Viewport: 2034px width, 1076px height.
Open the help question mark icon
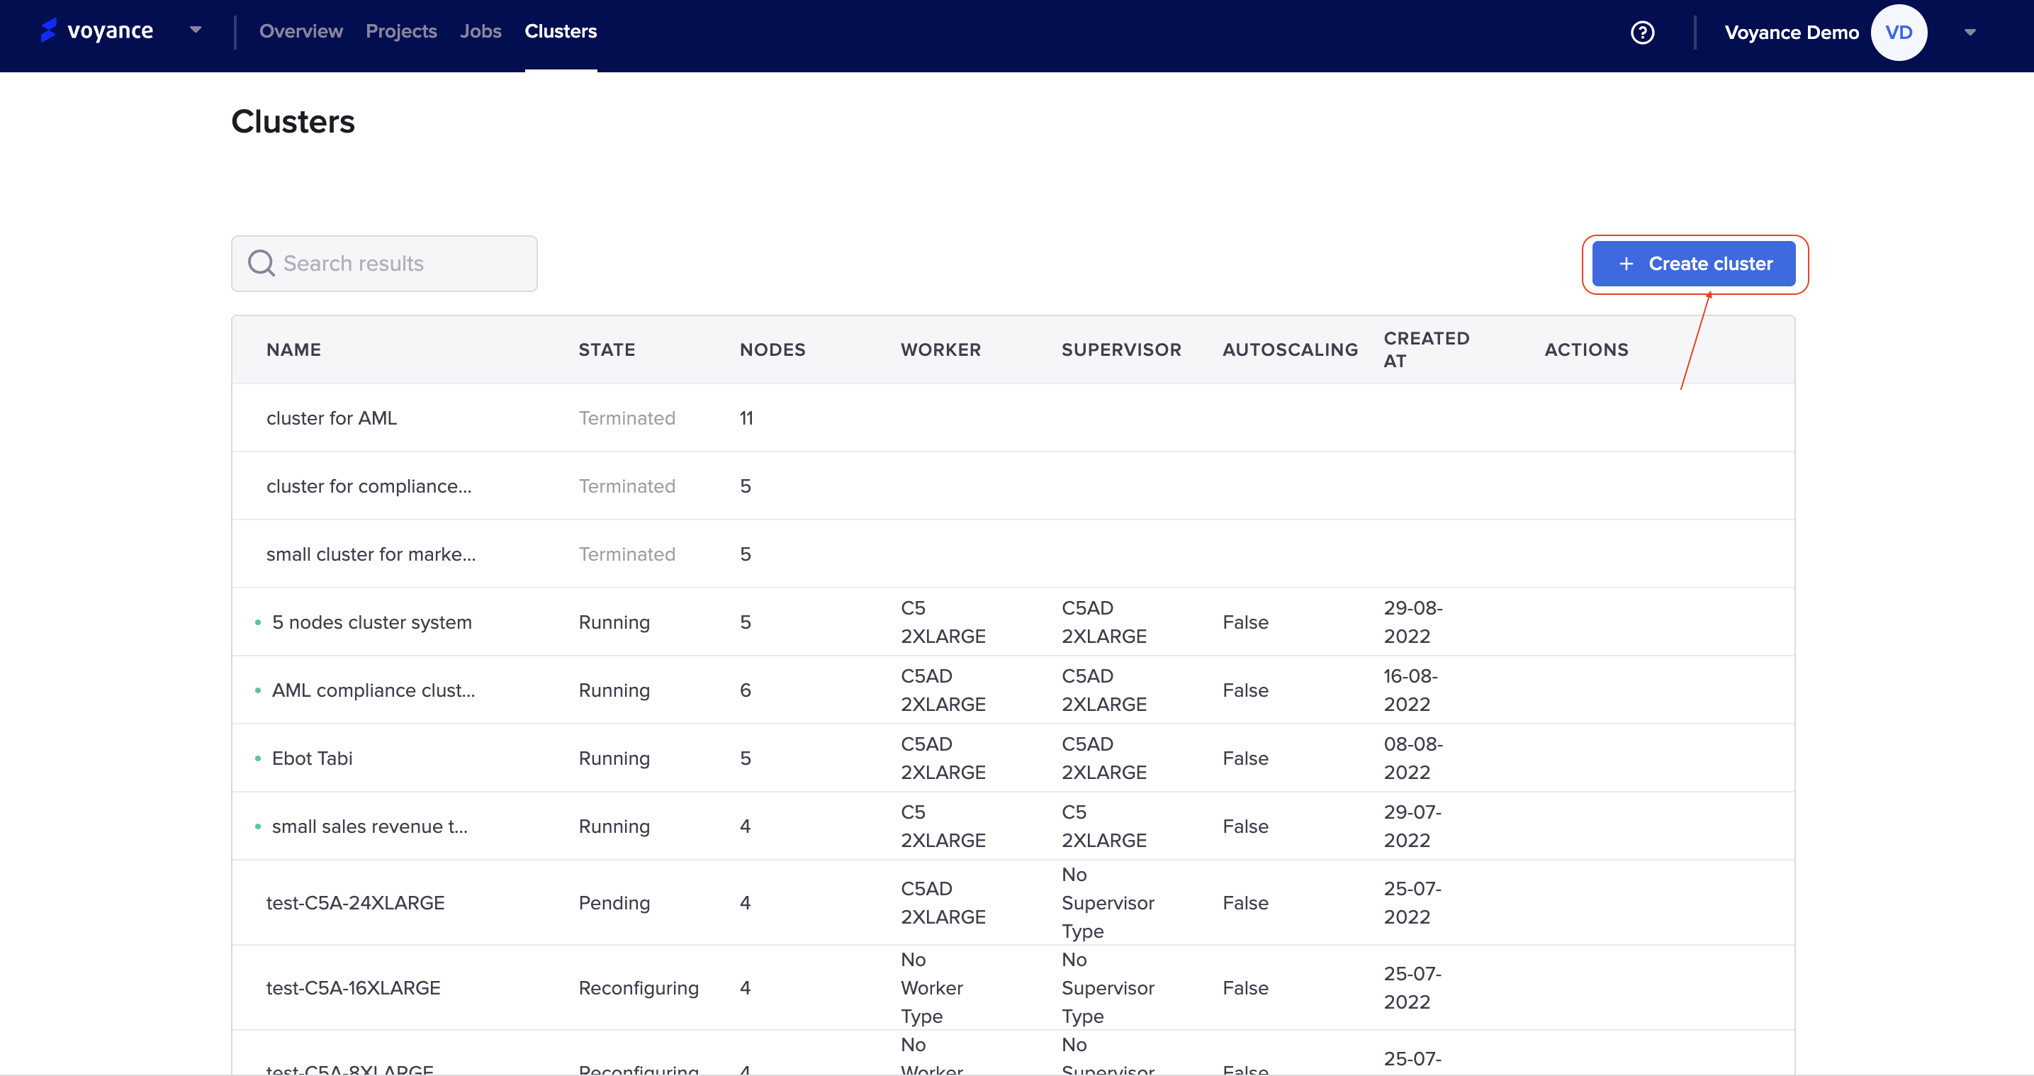click(1642, 33)
